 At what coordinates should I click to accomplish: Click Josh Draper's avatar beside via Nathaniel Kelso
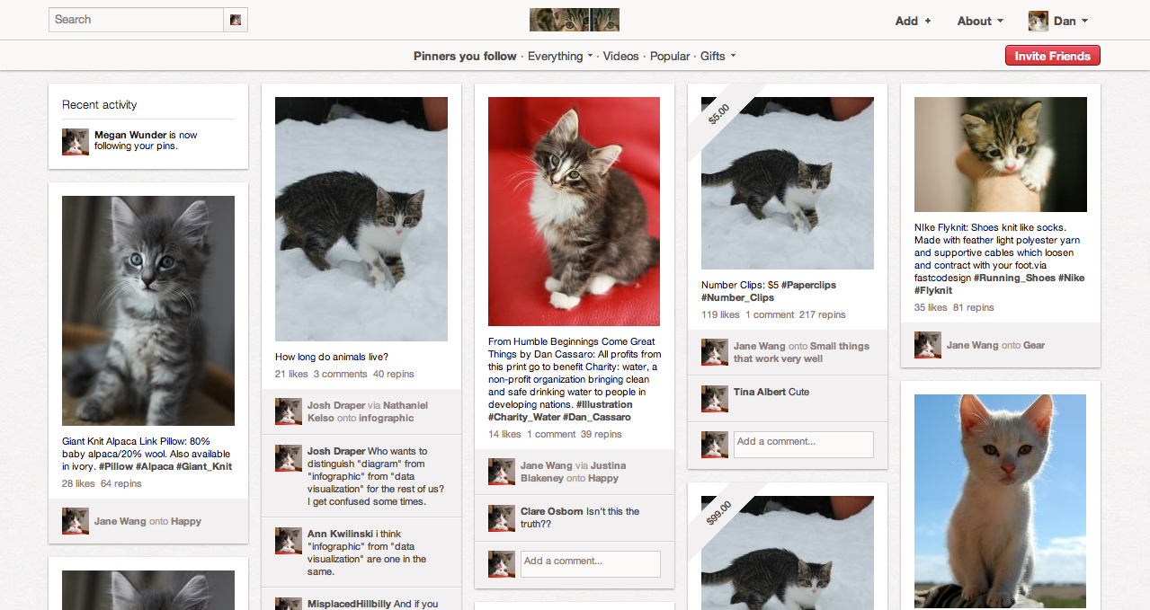pos(289,411)
